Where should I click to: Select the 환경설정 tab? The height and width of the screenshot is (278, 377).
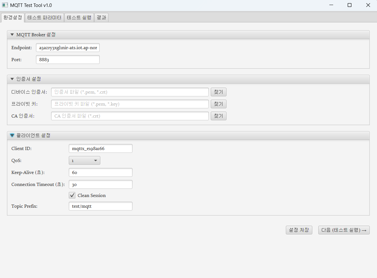13,18
